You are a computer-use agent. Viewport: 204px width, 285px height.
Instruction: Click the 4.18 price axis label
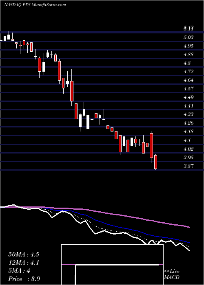point(188,132)
